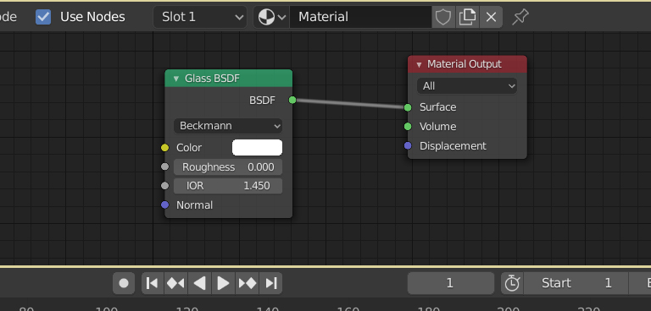Select the Material Output node header
Image resolution: width=651 pixels, height=311 pixels.
coord(467,64)
